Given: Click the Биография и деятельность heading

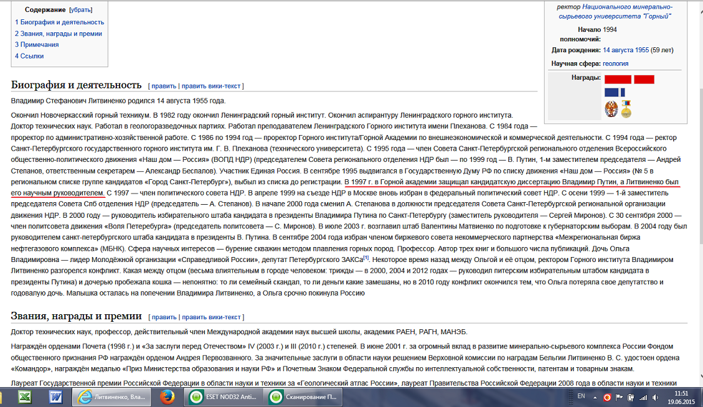Looking at the screenshot, I should point(76,85).
